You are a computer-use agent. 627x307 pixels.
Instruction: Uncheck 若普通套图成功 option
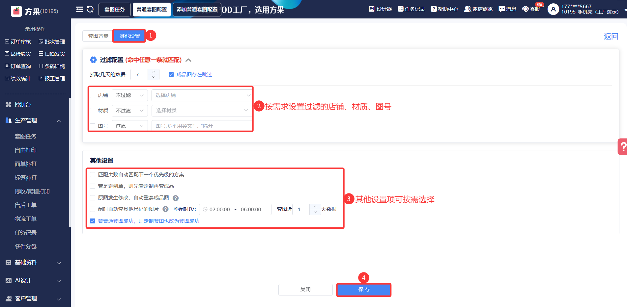[x=93, y=221]
